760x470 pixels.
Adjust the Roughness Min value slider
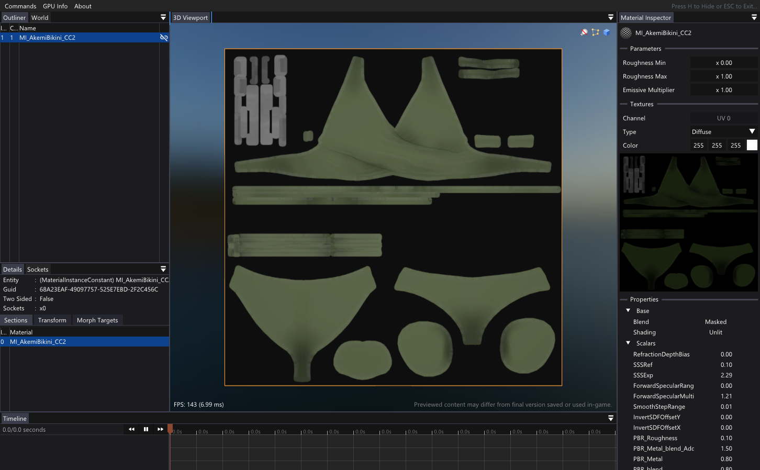click(x=723, y=63)
